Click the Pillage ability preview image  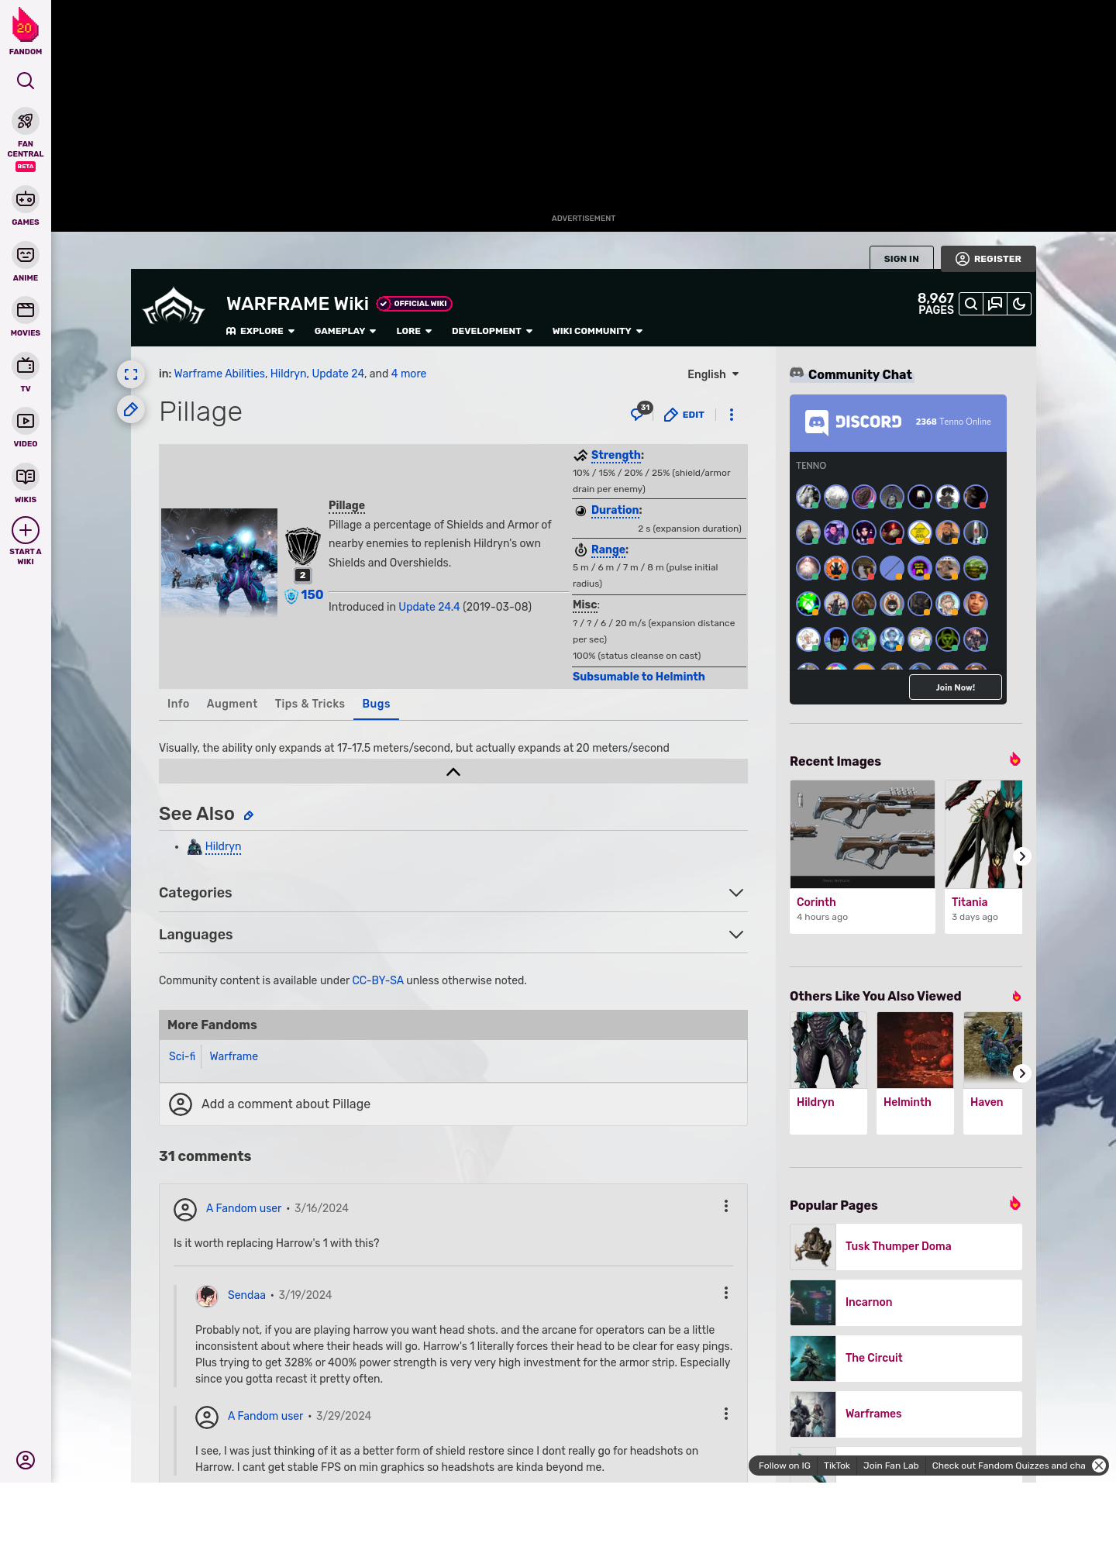[219, 563]
